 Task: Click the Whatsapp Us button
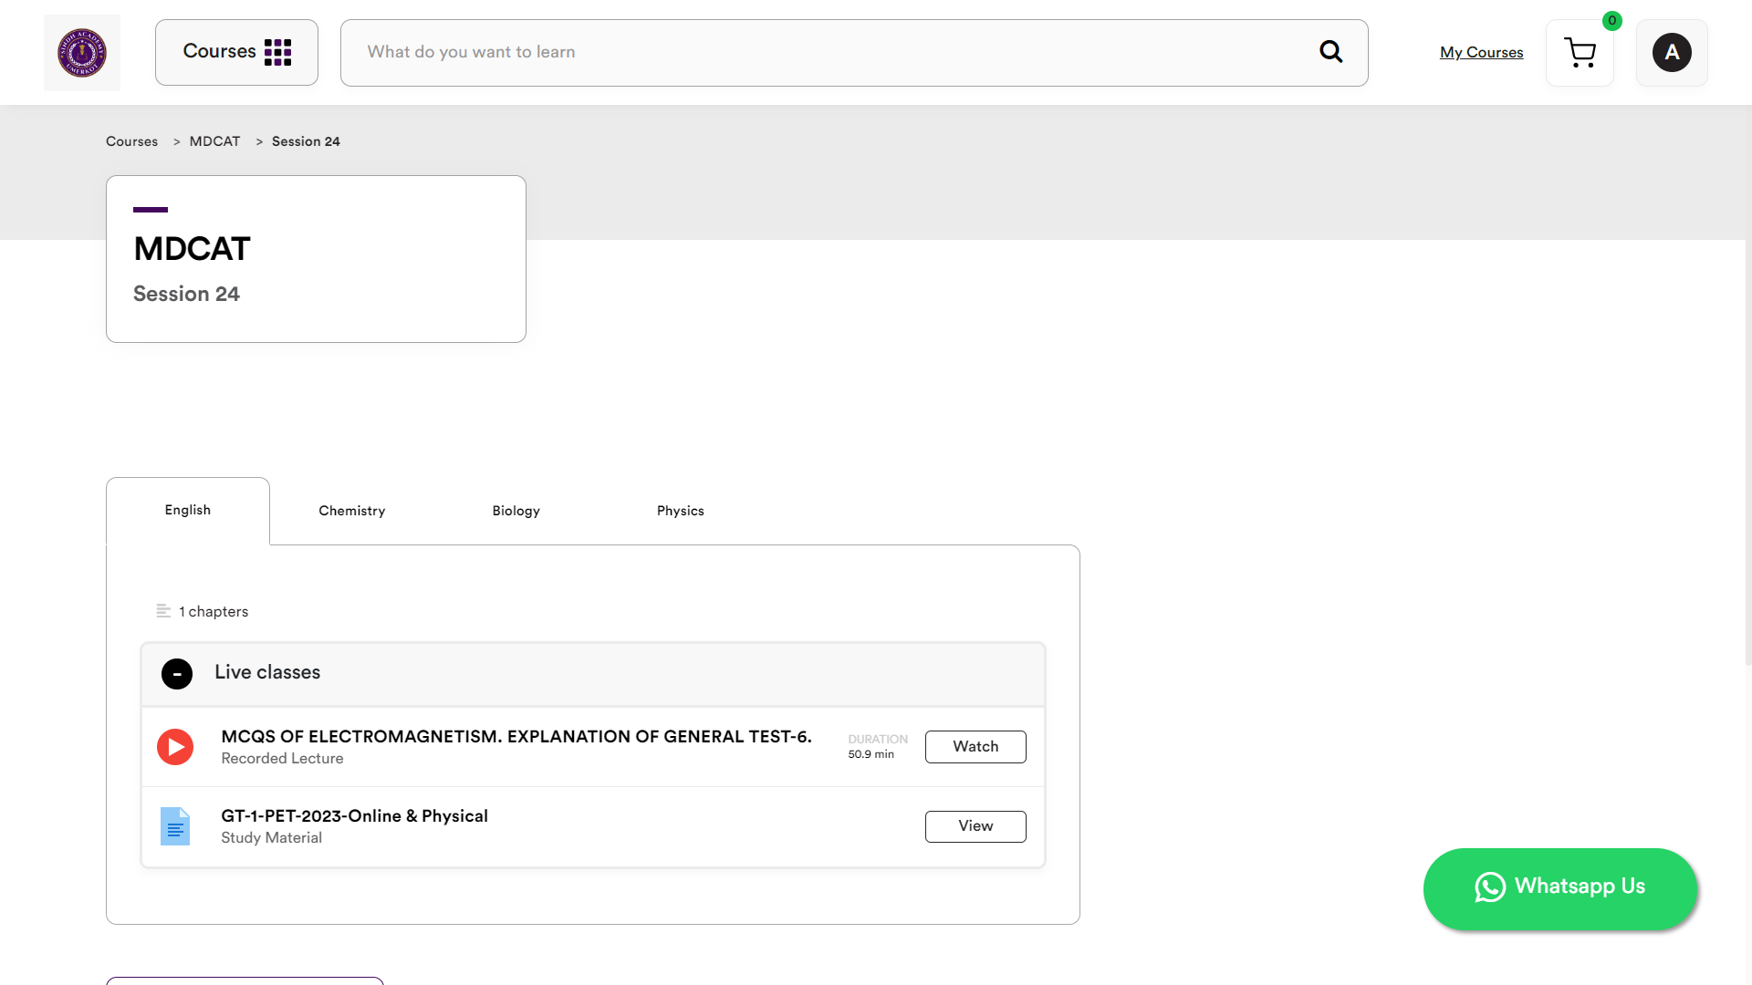click(x=1559, y=888)
